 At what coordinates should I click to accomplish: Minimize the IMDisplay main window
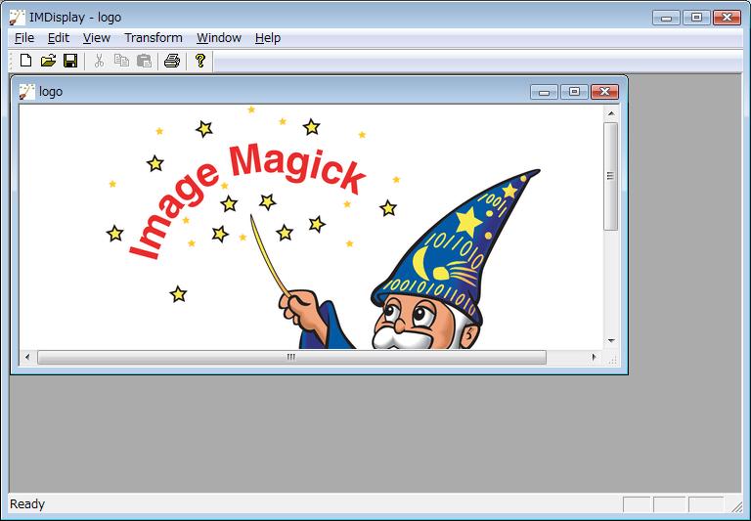point(666,18)
